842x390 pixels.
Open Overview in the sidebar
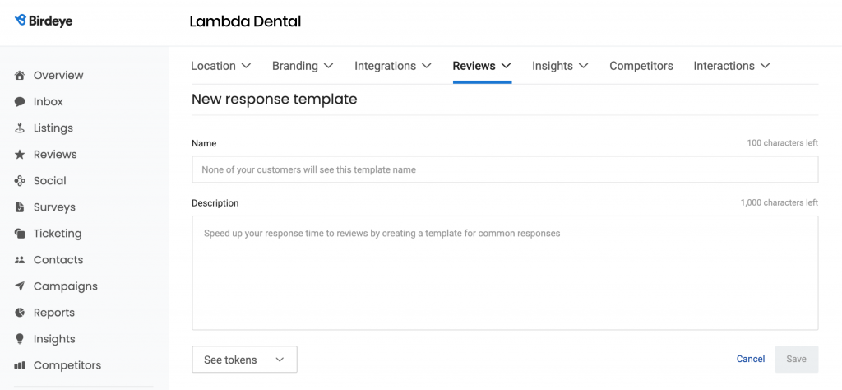(x=58, y=75)
